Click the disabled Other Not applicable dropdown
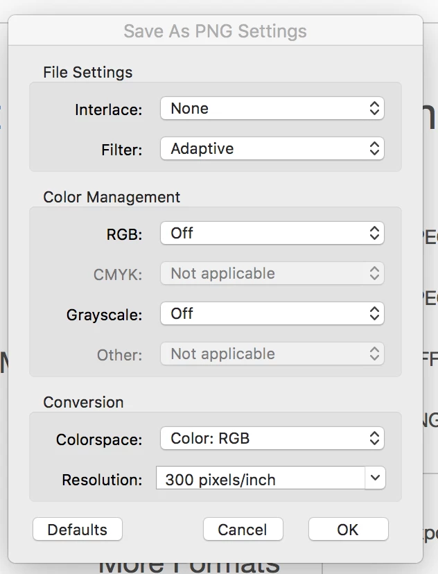The image size is (438, 574). [x=272, y=354]
